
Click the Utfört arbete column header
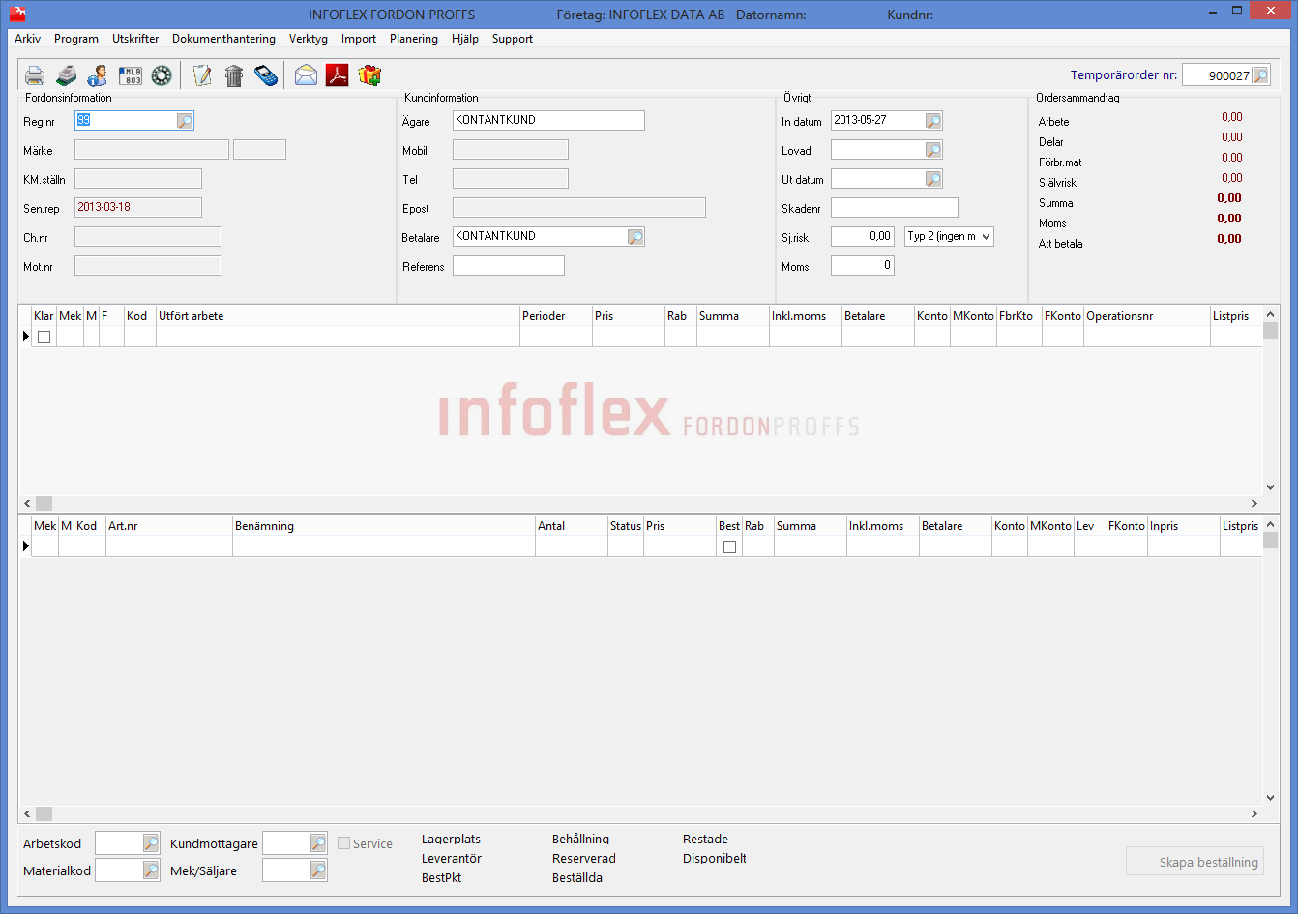click(x=338, y=316)
